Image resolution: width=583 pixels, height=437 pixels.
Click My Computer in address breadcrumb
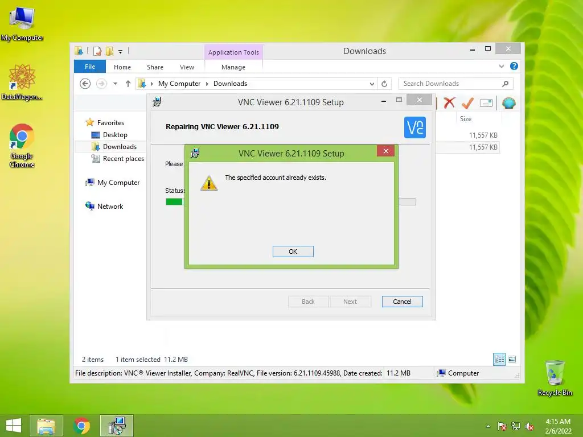[179, 84]
